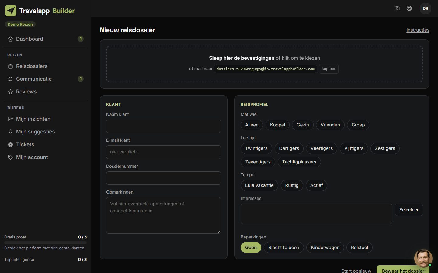438x273 pixels.
Task: Click the Reviews star icon
Action: [x=10, y=92]
